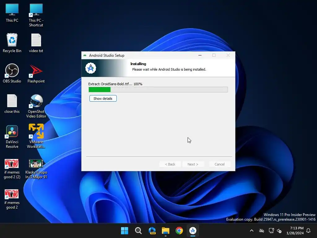Viewport: 317px width, 238px height.
Task: Select VMware Workstation desktop shortcut
Action: [36, 136]
